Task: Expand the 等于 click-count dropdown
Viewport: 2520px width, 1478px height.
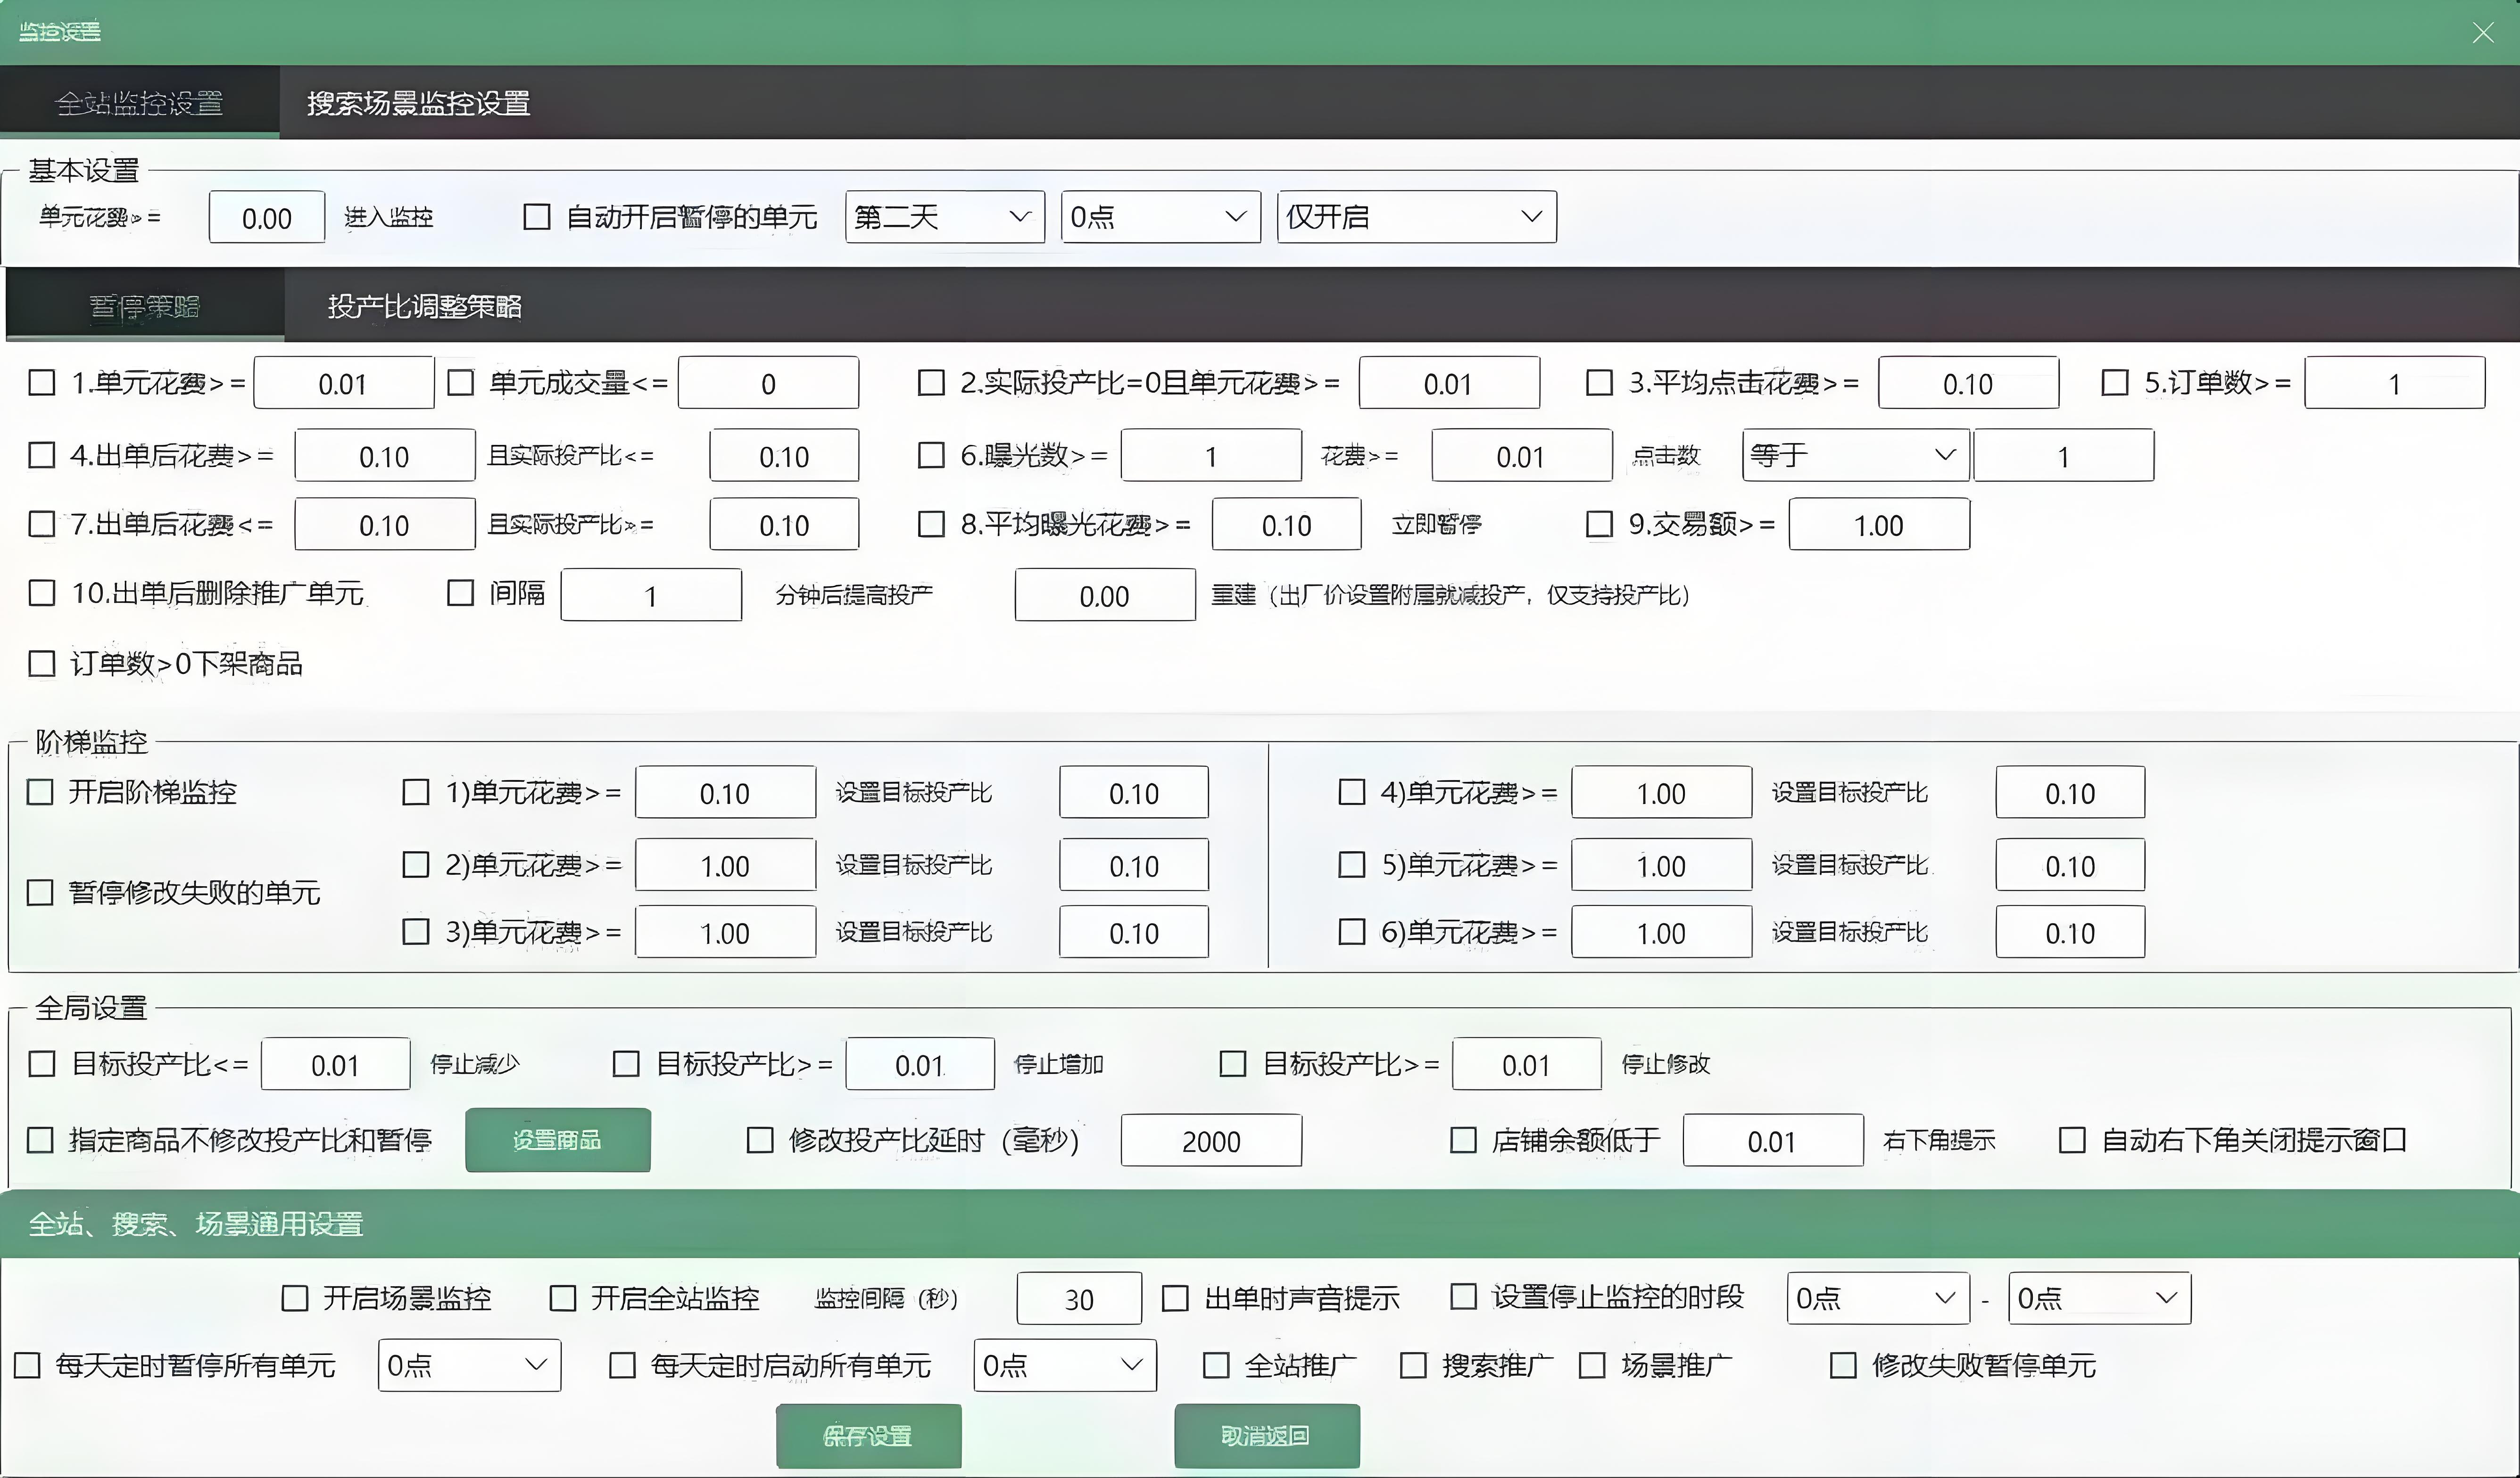Action: [x=1854, y=456]
